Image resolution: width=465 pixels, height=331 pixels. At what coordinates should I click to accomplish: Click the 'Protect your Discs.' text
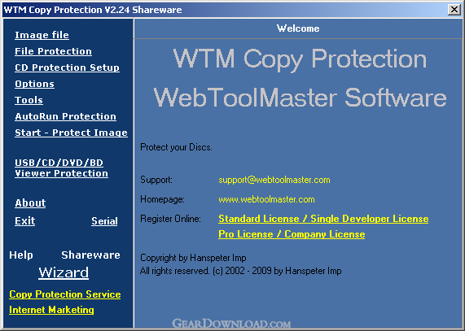176,147
